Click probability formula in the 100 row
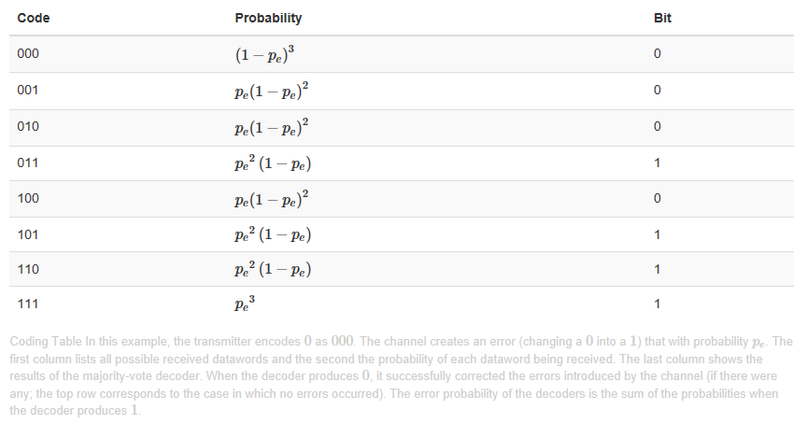 272,198
